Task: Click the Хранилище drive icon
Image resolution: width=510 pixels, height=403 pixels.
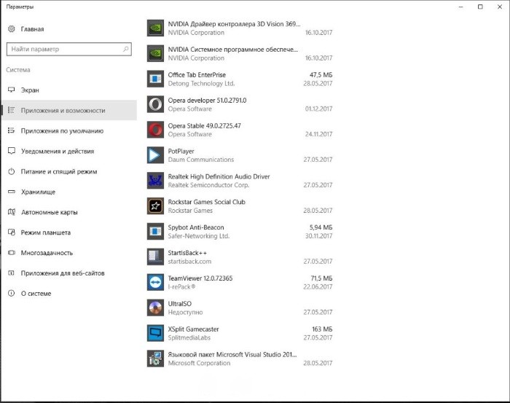Action: [12, 192]
